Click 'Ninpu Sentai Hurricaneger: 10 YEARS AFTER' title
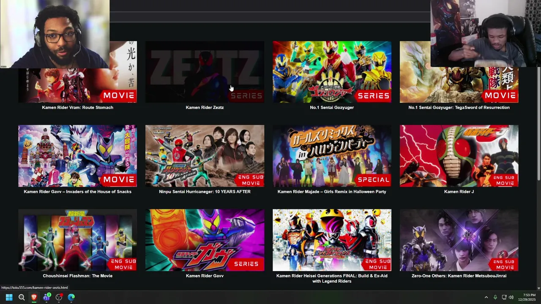Viewport: 541px width, 304px height. 205,191
